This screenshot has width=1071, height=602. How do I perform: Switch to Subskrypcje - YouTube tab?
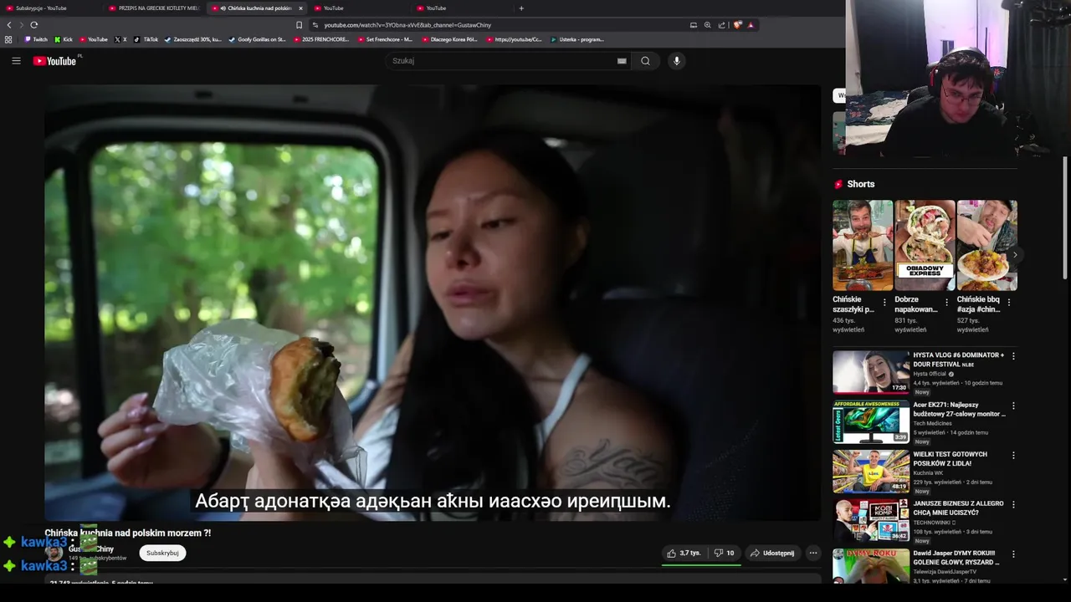pos(50,8)
